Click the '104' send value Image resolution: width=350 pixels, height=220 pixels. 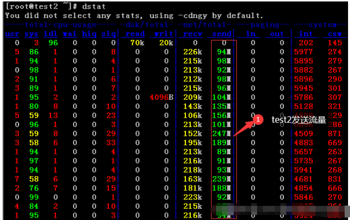click(x=220, y=97)
